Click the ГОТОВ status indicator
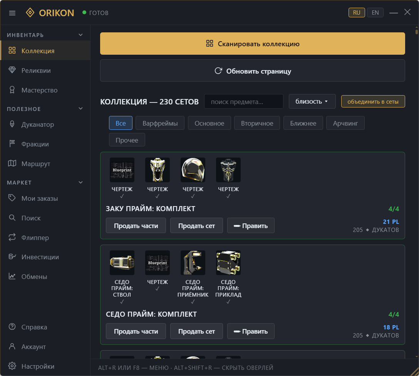The image size is (419, 376). tap(96, 13)
